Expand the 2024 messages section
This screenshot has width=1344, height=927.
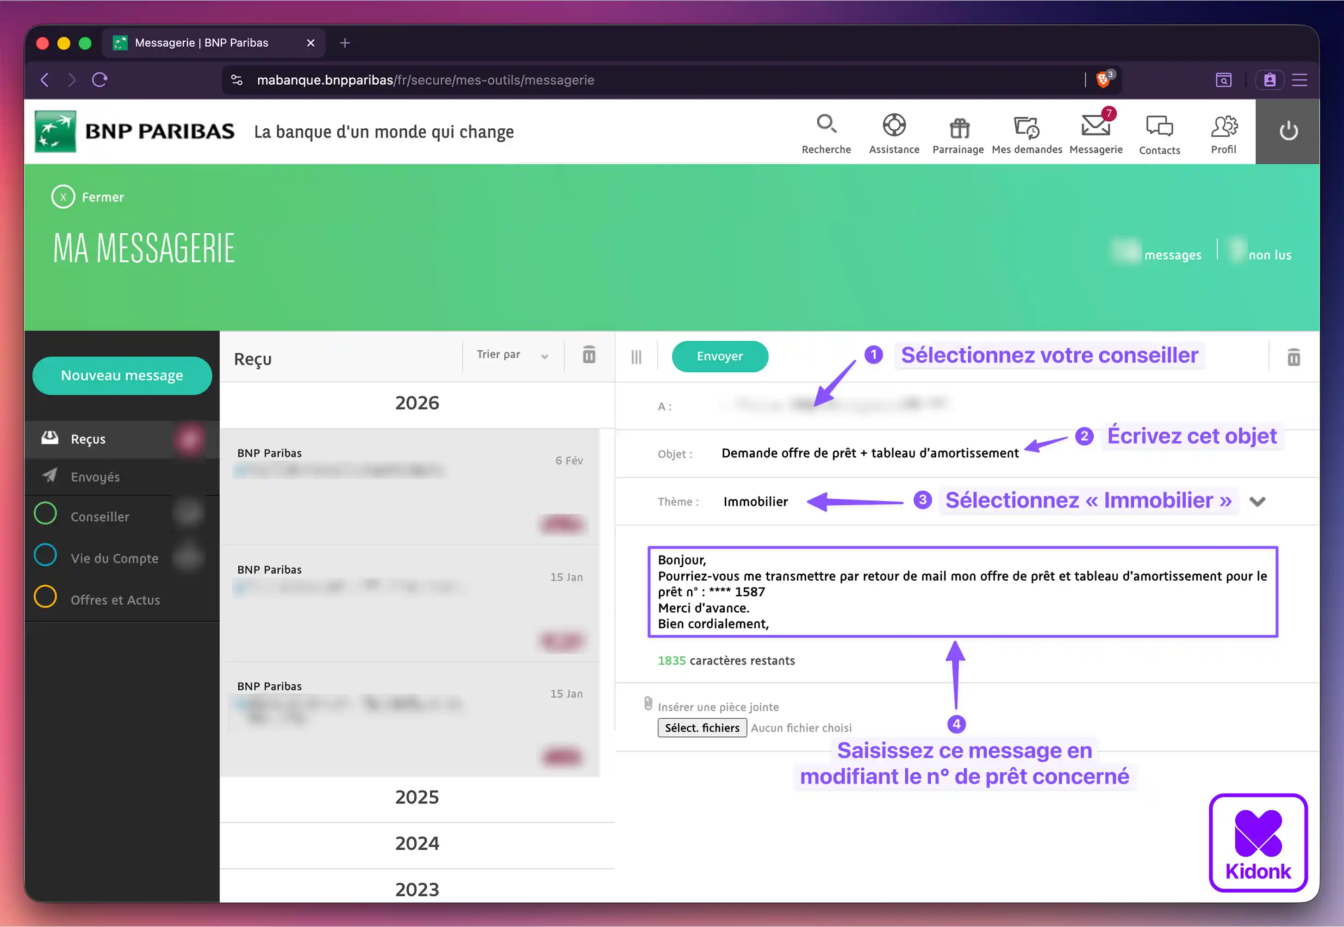click(x=417, y=843)
